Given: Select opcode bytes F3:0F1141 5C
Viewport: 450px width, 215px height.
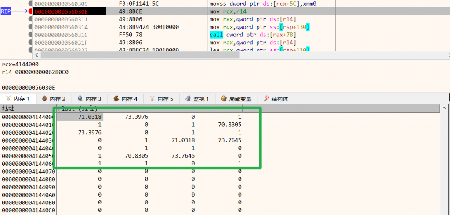Looking at the screenshot, I should [x=139, y=4].
